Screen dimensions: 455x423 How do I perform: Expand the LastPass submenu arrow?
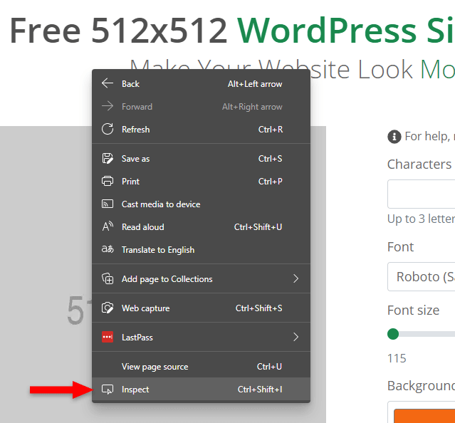296,337
